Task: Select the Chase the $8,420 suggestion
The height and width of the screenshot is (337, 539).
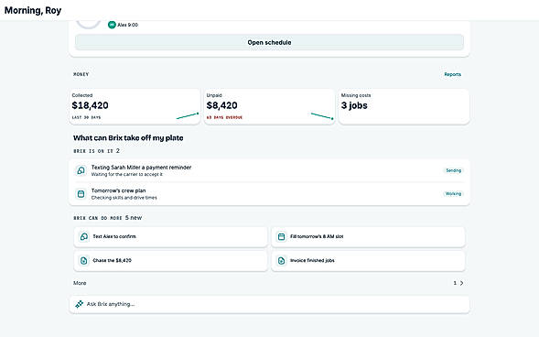Action: tap(170, 261)
